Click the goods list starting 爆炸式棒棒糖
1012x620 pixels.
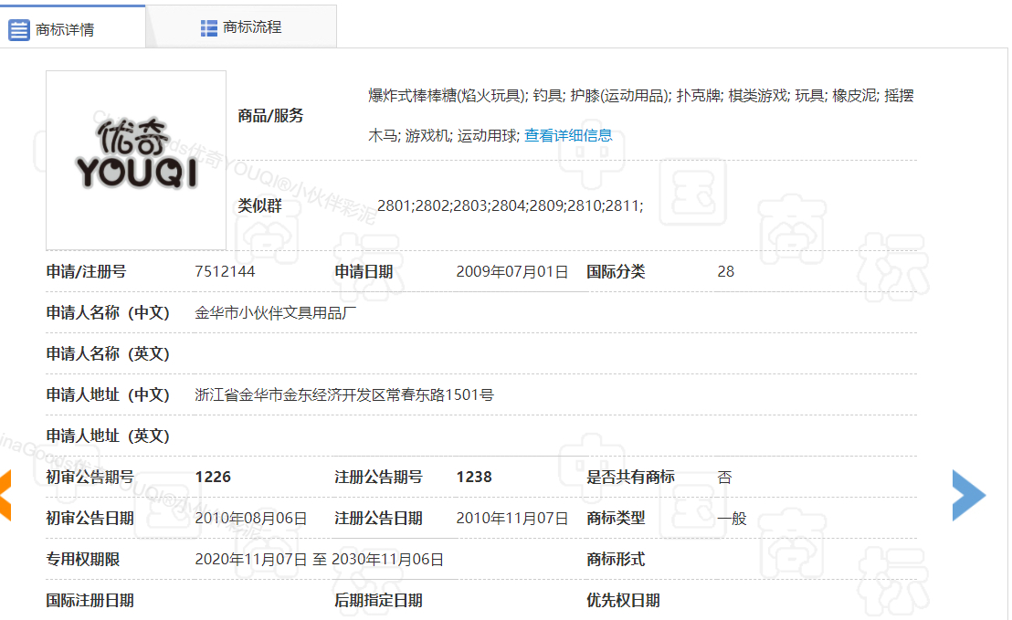(641, 115)
